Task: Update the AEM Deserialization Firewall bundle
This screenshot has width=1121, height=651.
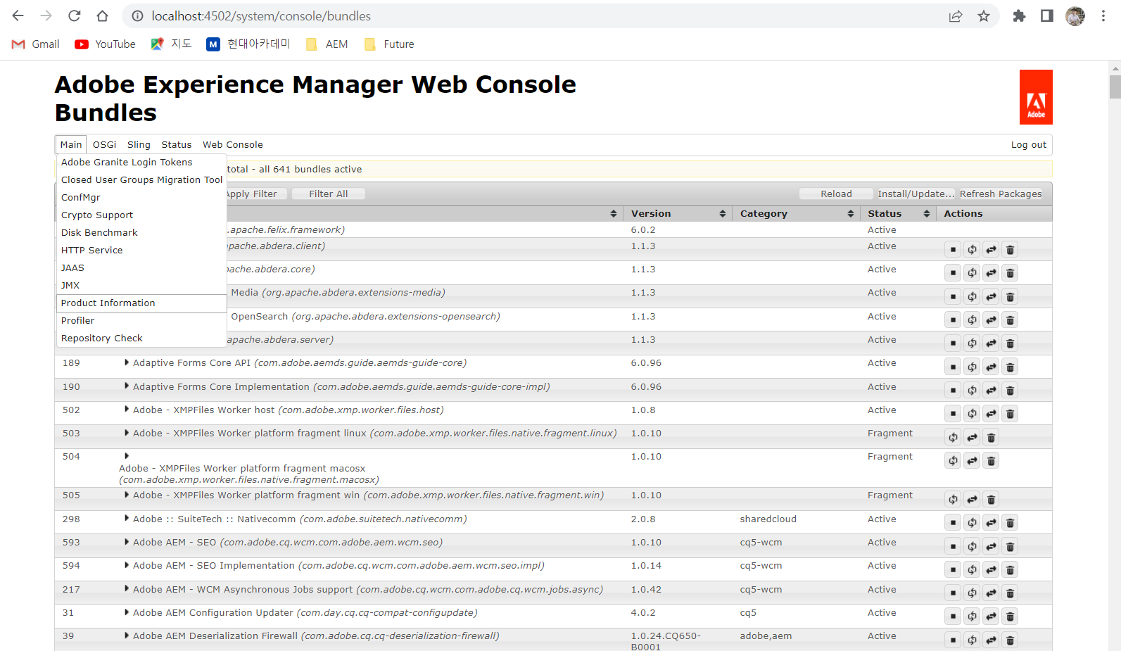Action: (x=991, y=640)
